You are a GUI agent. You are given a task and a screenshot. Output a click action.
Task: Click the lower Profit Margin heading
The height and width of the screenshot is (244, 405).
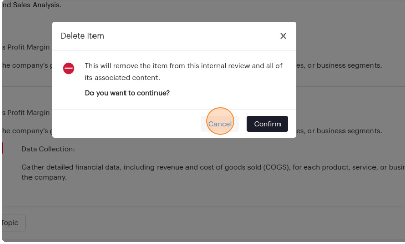25,113
